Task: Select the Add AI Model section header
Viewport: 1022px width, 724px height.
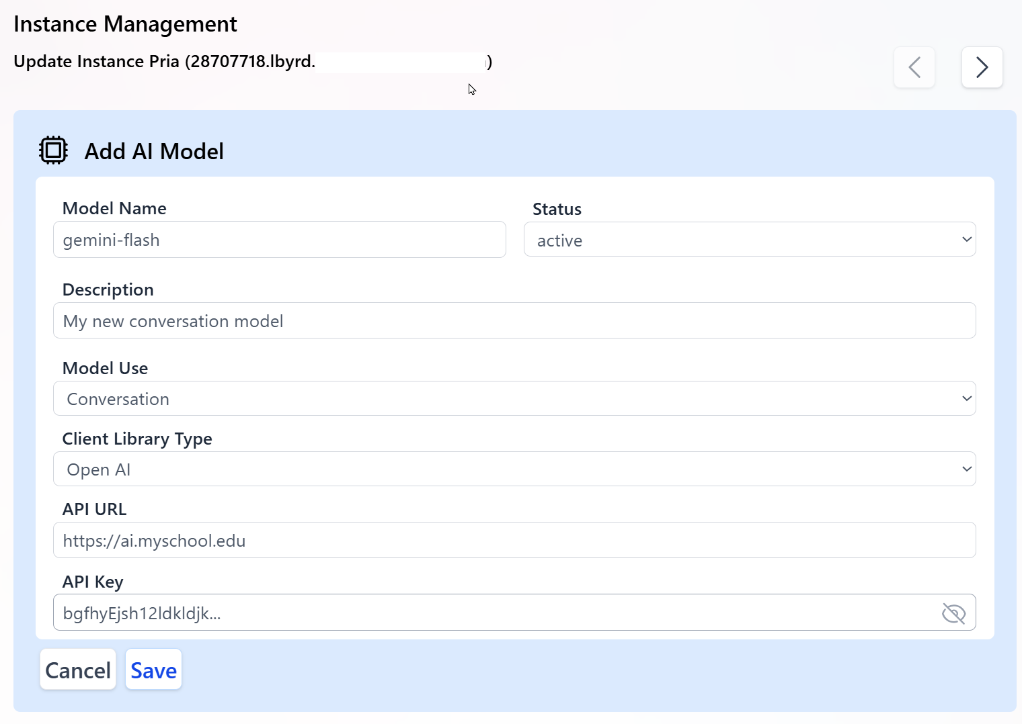Action: (154, 151)
